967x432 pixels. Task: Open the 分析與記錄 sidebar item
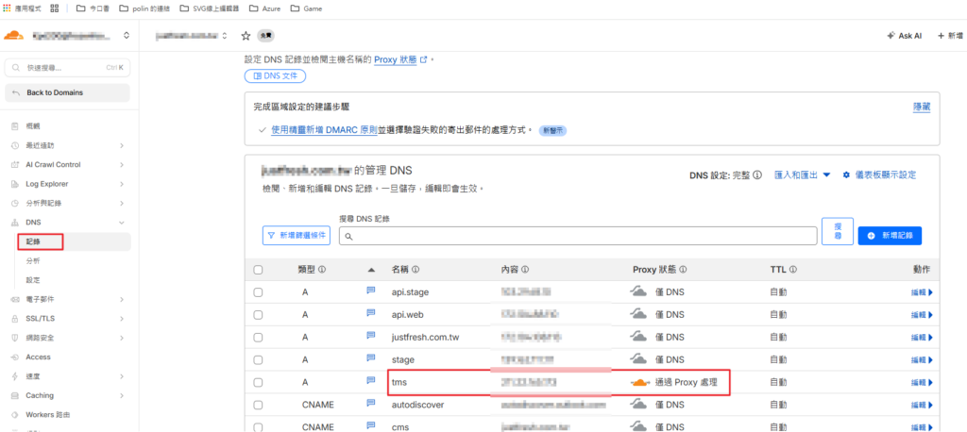pos(43,204)
